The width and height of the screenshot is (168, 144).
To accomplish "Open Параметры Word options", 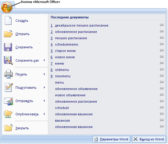I will 111,139.
